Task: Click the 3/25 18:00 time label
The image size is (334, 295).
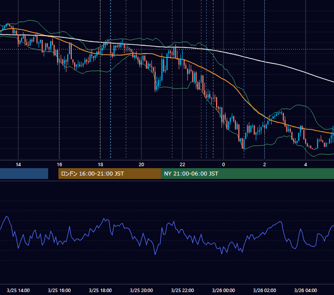Action: 100,290
